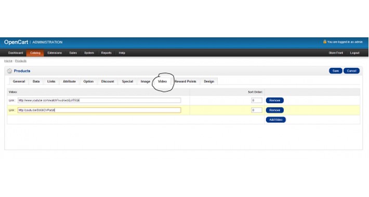Focus the second video link field
369x197 pixels.
pyautogui.click(x=99, y=110)
